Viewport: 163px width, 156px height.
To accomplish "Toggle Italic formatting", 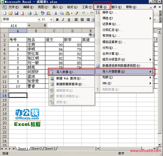I will (x=63, y=20).
